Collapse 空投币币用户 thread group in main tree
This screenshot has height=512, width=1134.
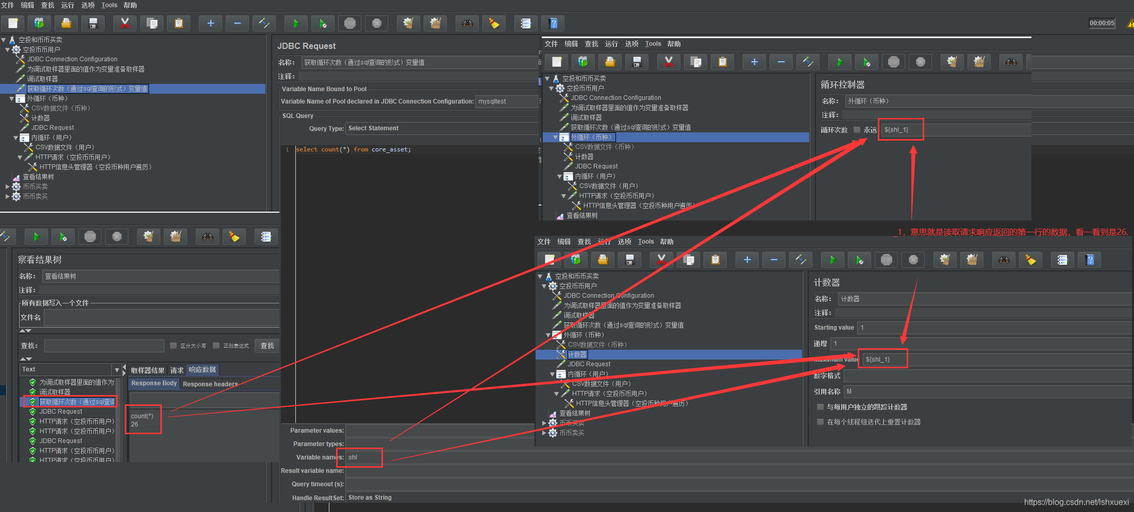click(8, 49)
